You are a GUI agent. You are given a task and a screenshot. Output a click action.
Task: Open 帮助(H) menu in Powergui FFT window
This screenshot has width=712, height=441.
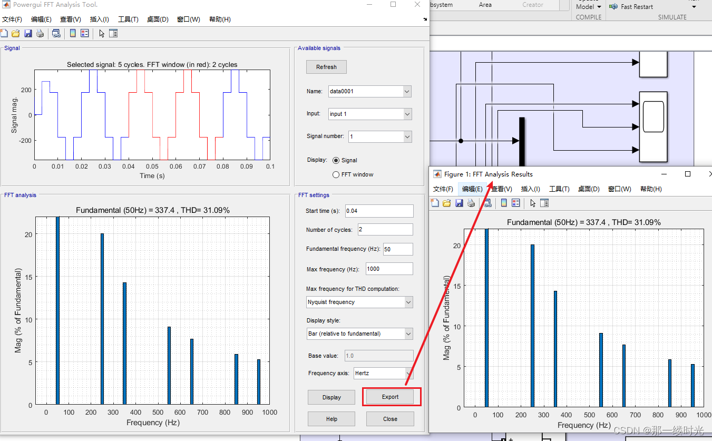[220, 19]
